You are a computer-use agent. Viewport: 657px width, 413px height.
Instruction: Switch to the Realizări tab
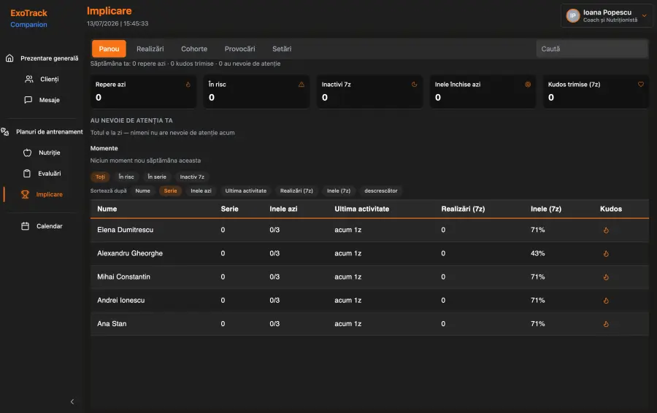pos(150,49)
